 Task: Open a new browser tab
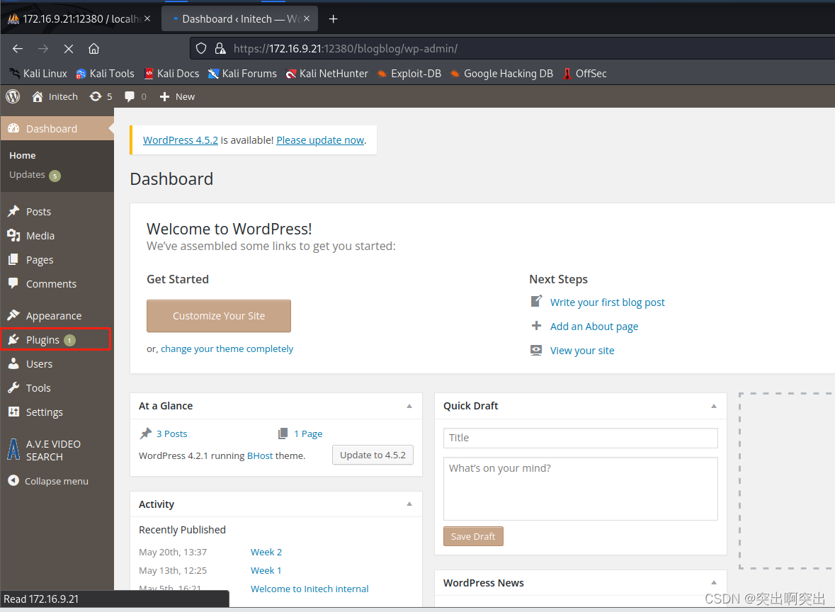coord(334,19)
